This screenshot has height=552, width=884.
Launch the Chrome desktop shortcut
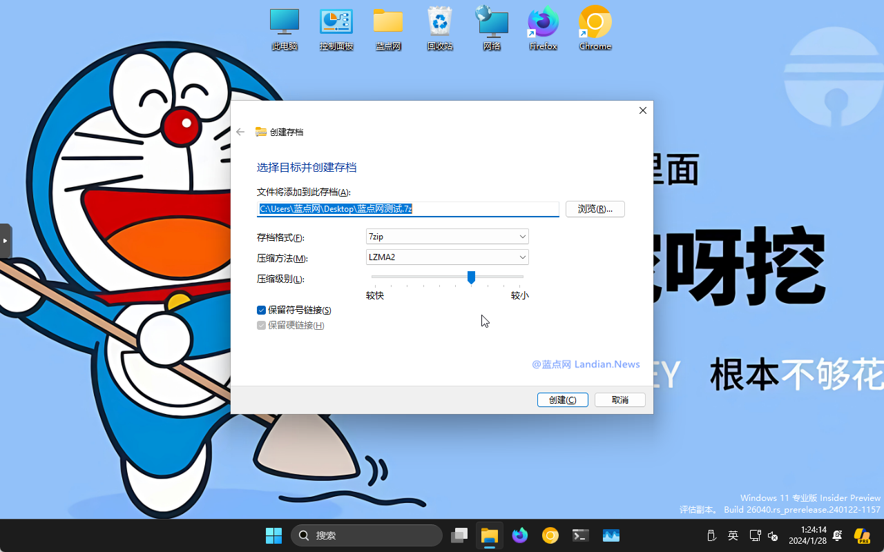(x=595, y=29)
